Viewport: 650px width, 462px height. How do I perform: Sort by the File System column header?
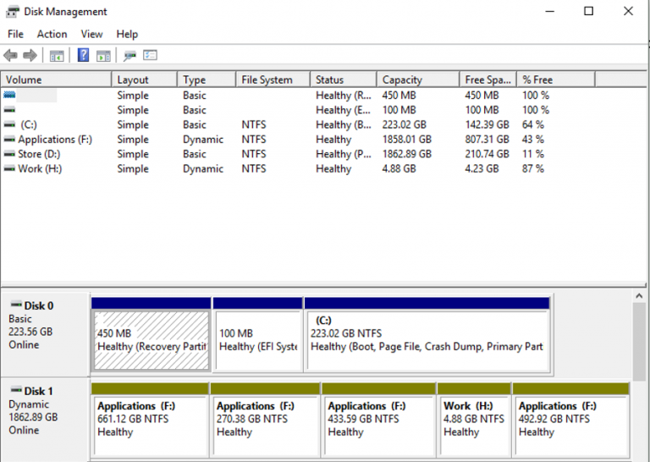(x=273, y=80)
